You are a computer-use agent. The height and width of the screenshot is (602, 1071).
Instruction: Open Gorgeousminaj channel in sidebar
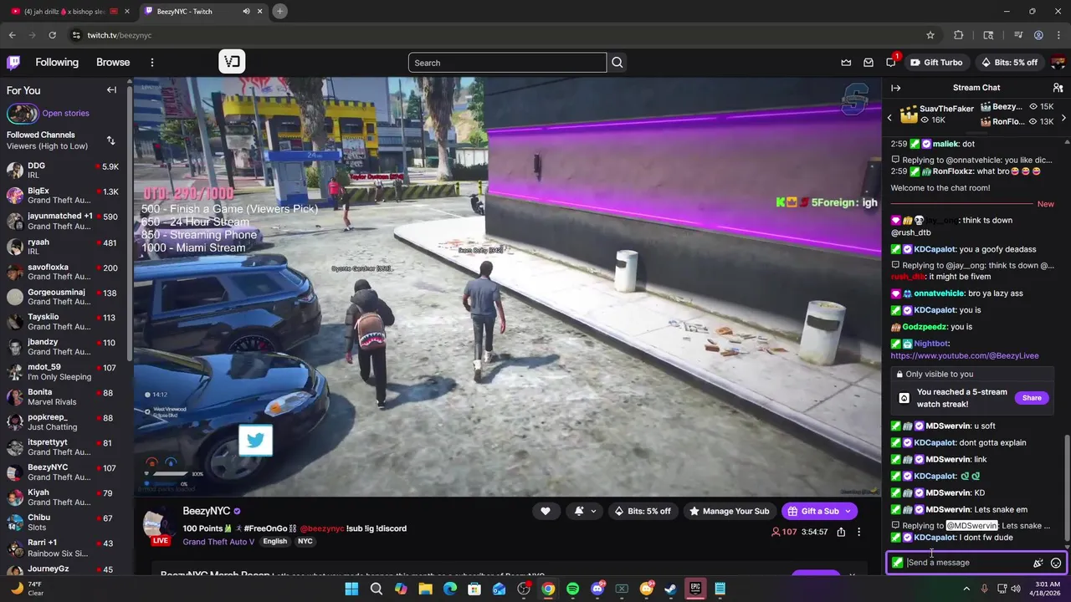[65, 297]
